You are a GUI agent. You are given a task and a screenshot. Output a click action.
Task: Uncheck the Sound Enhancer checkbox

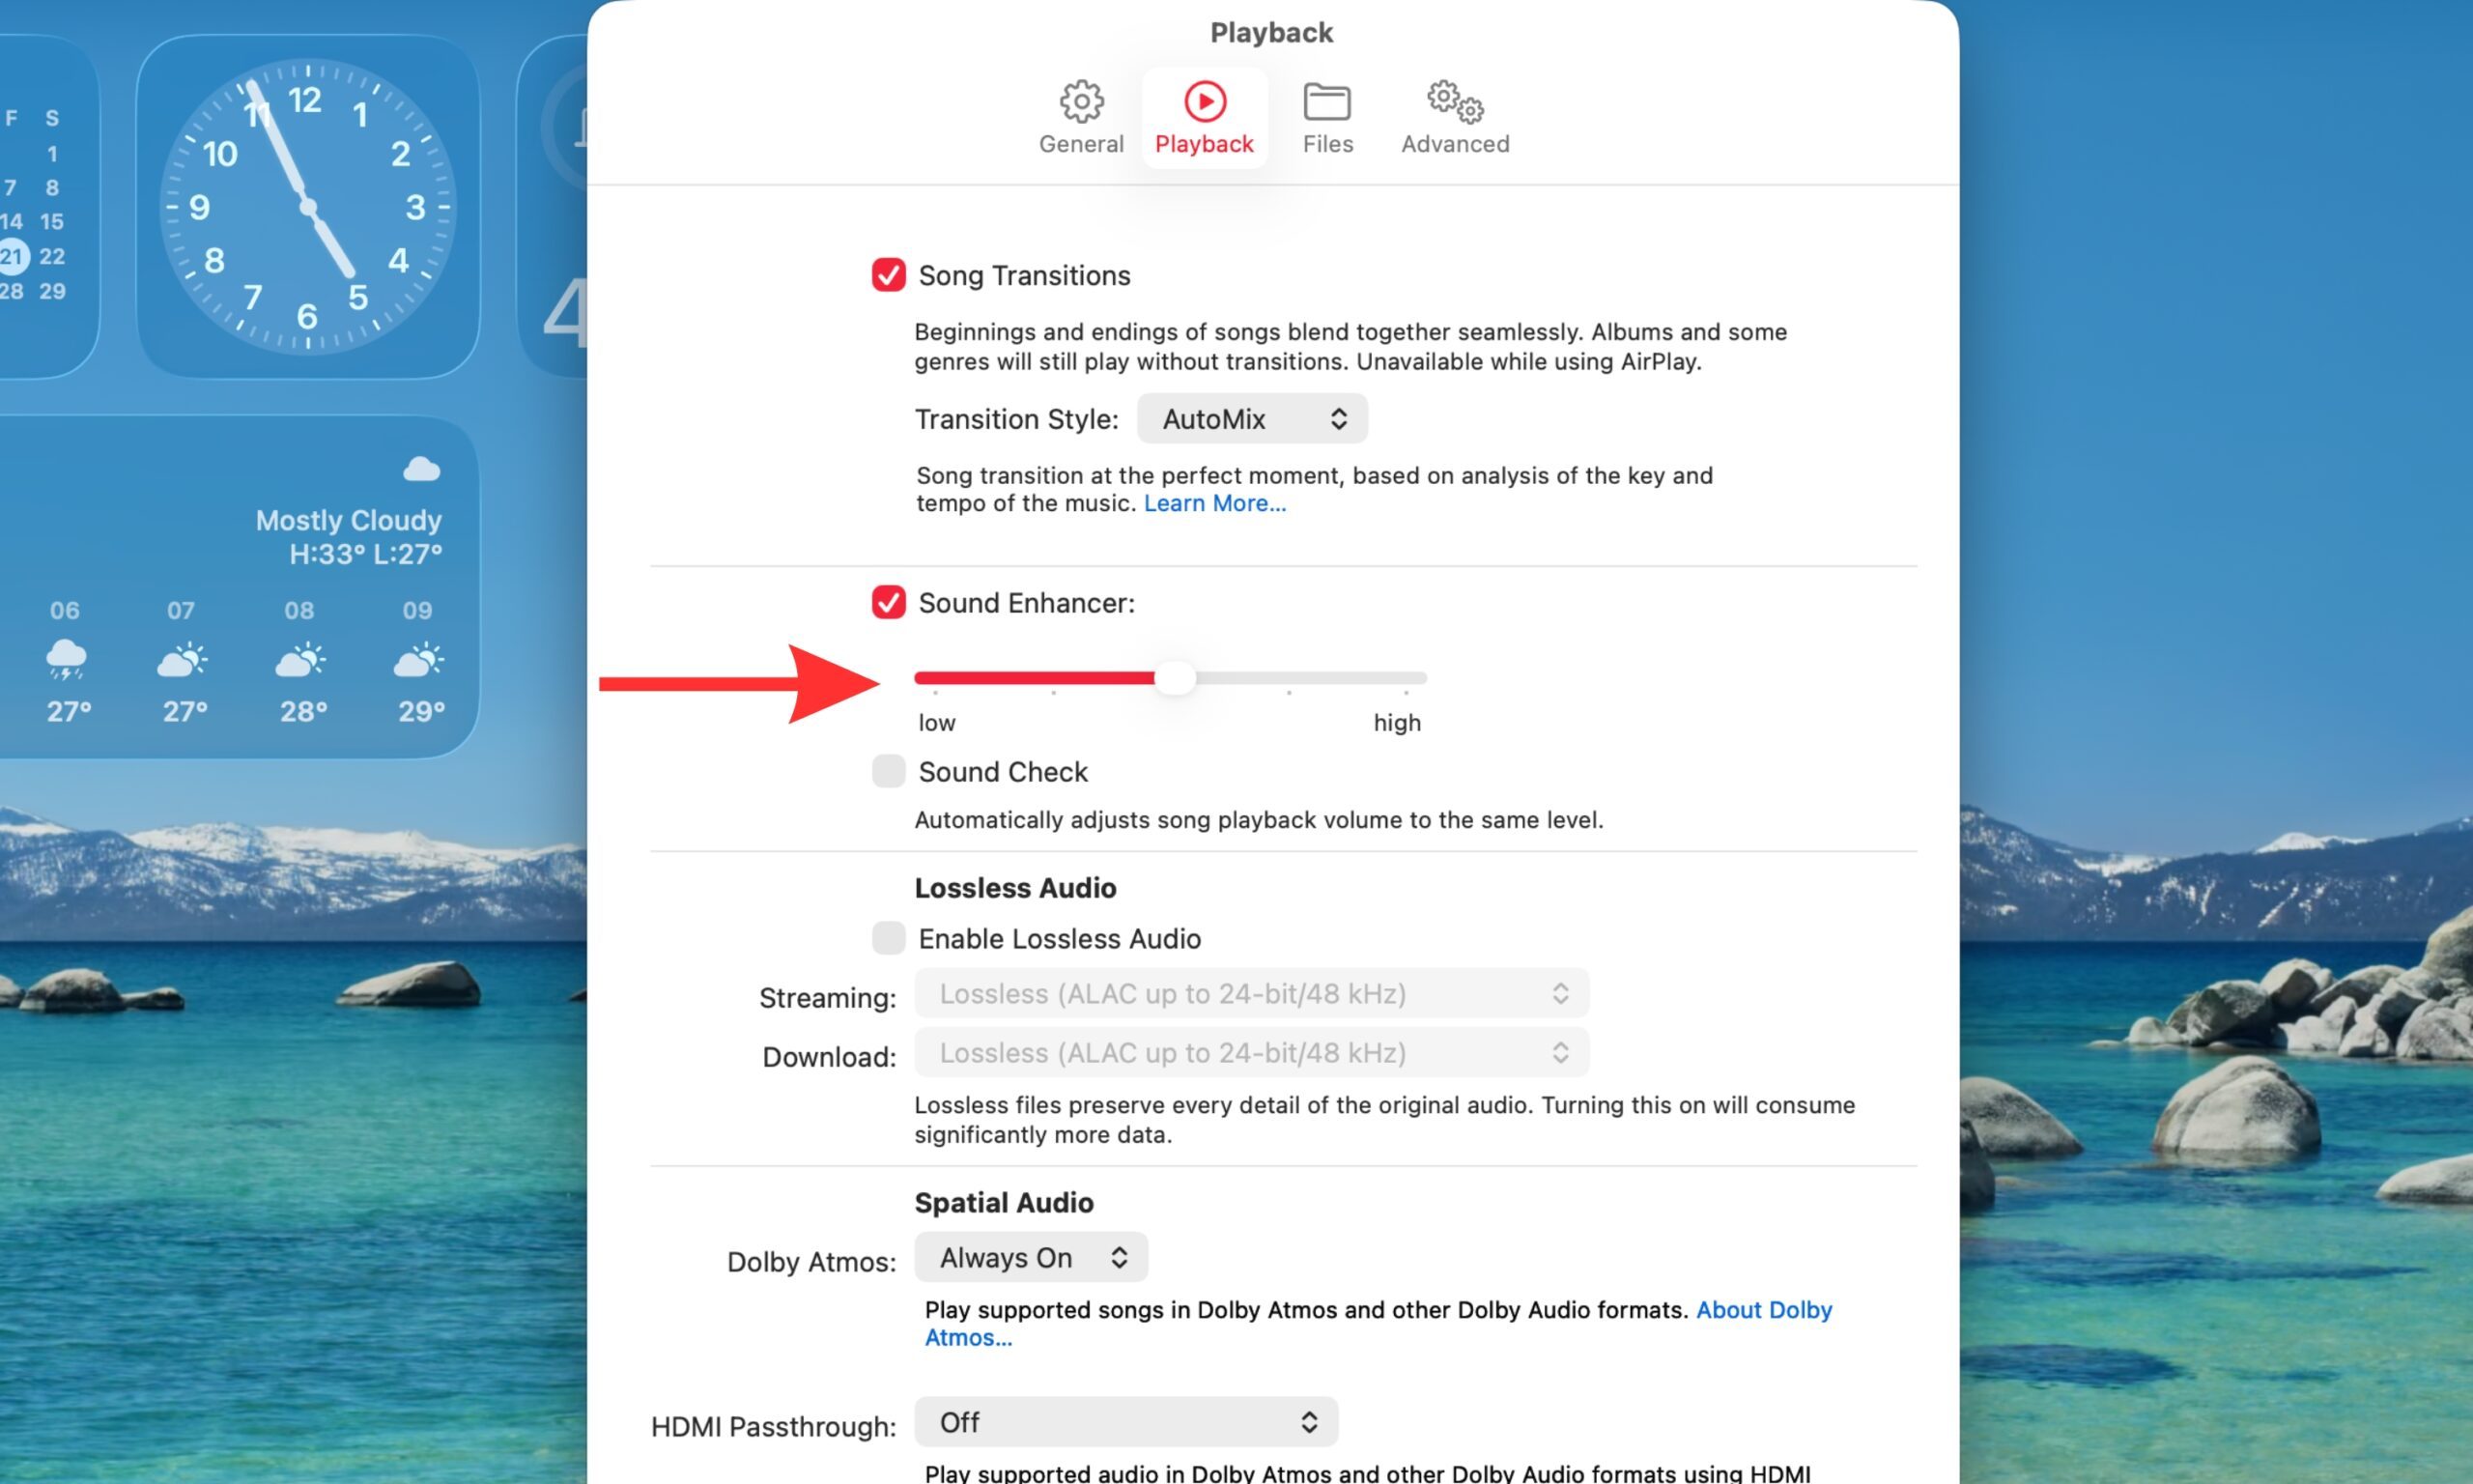889,602
